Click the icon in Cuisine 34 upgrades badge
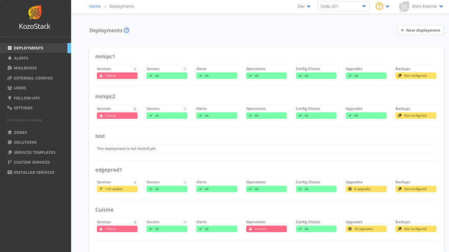Screen dimensions: 449x252 pos(350,229)
